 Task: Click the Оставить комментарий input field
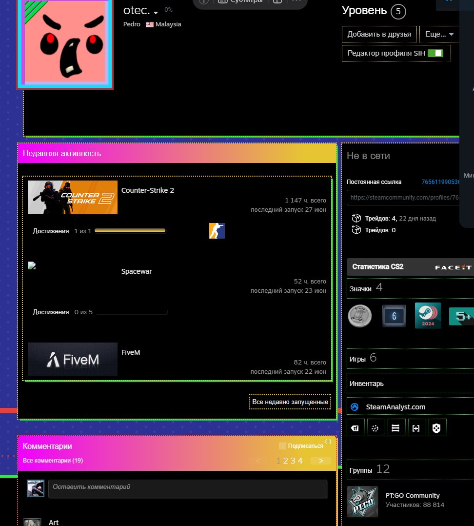point(188,489)
